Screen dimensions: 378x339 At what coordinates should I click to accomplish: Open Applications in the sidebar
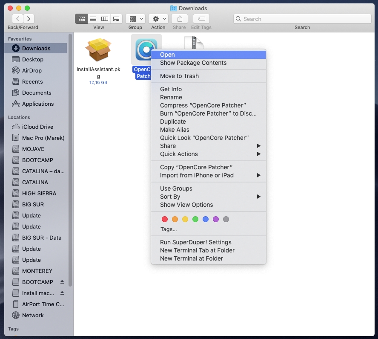pos(36,104)
